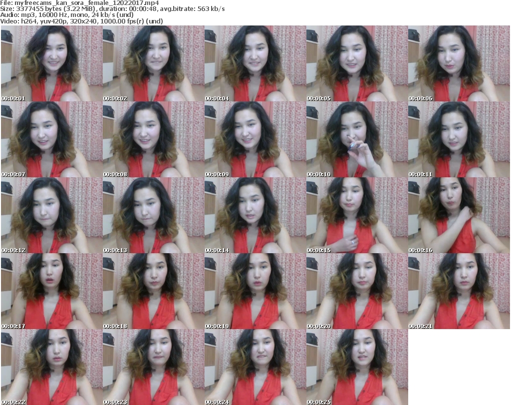Viewport: 511px width, 405px height.
Task: Pick the frame at 00:00:06
Action: 459,63
